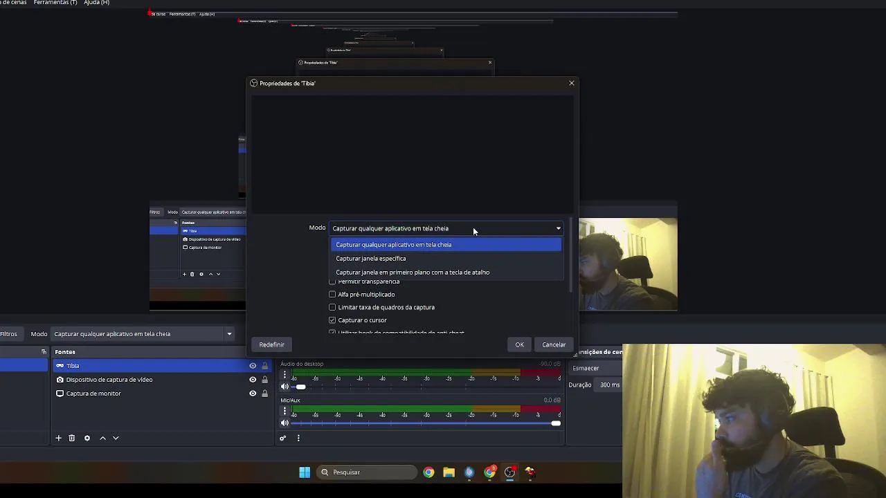
Task: Hide Captura de monitor via its eye icon
Action: point(253,394)
